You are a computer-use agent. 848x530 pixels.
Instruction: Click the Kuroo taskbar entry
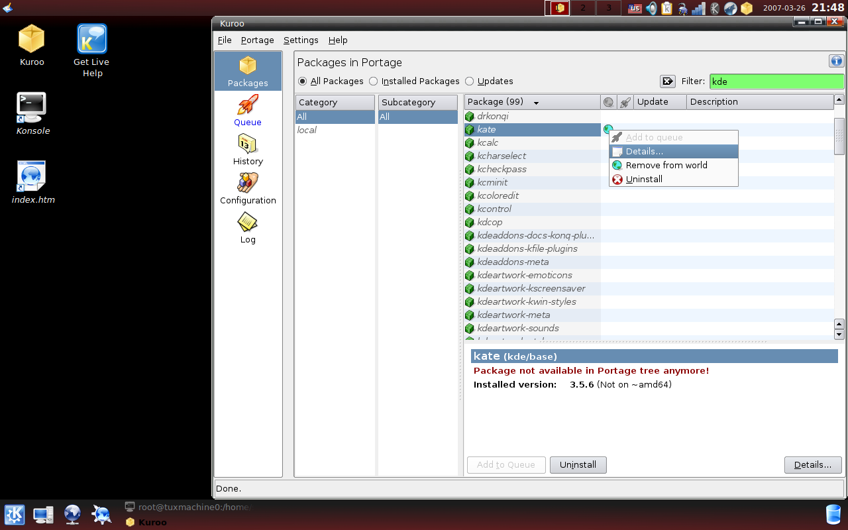147,522
